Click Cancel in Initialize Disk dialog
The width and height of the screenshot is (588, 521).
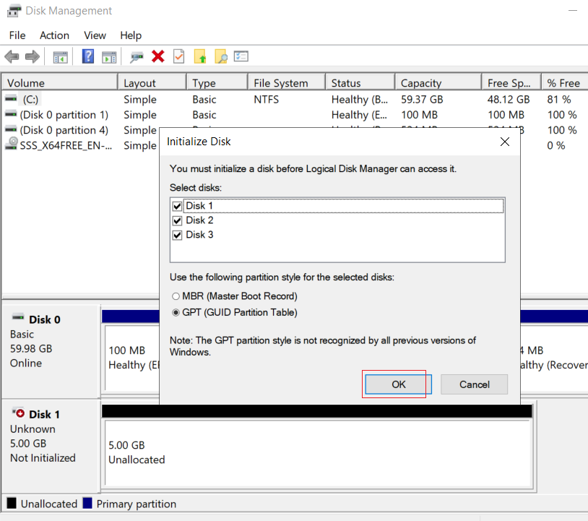475,384
